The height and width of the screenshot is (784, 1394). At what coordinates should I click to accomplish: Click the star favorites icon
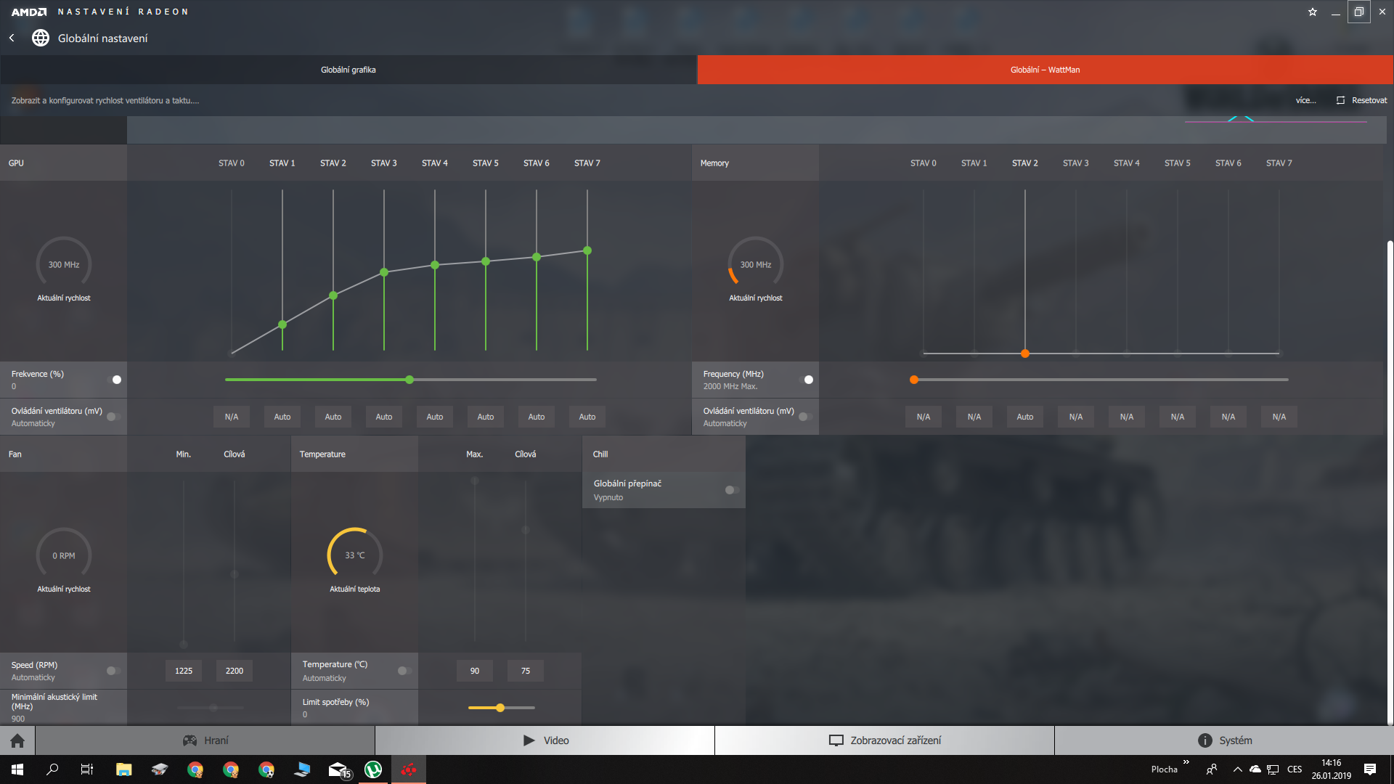click(1313, 12)
